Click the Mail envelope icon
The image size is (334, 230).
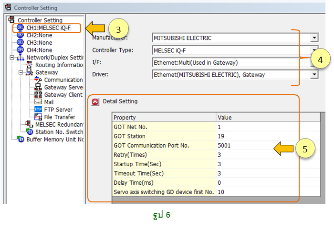38,102
